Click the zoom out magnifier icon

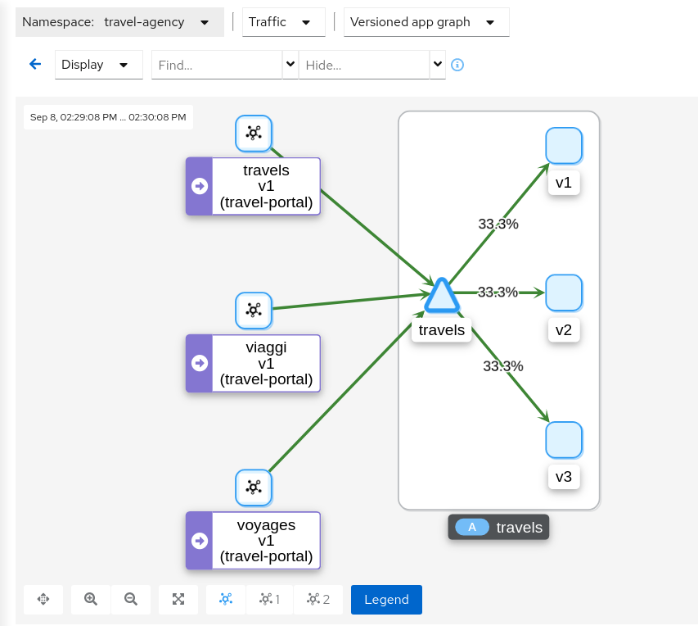pyautogui.click(x=131, y=599)
